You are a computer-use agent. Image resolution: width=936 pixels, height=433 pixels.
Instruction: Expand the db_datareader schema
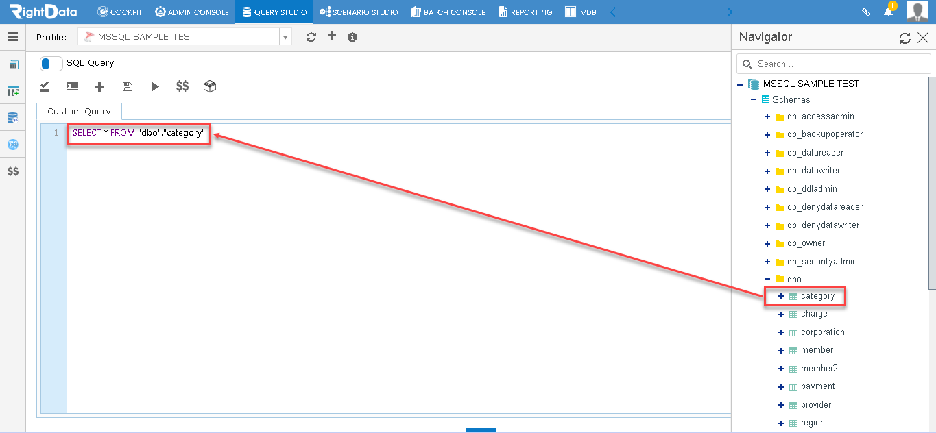coord(767,153)
